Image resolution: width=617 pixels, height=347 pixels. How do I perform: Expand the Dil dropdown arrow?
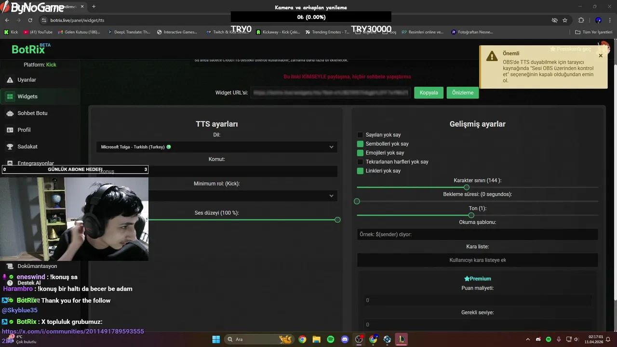click(331, 147)
